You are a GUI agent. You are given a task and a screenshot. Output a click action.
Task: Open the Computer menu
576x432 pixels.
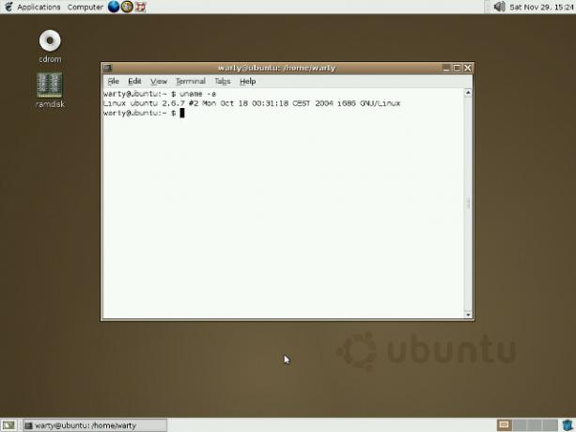(x=86, y=7)
